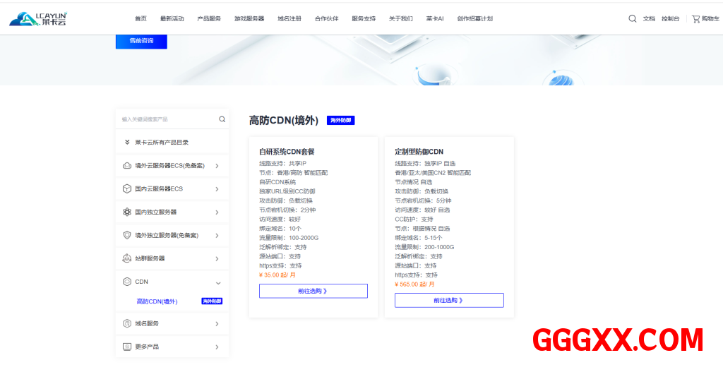Expand the 域名服务 sidebar category arrow

coord(217,323)
